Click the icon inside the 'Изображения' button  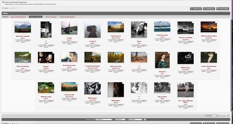point(205,9)
